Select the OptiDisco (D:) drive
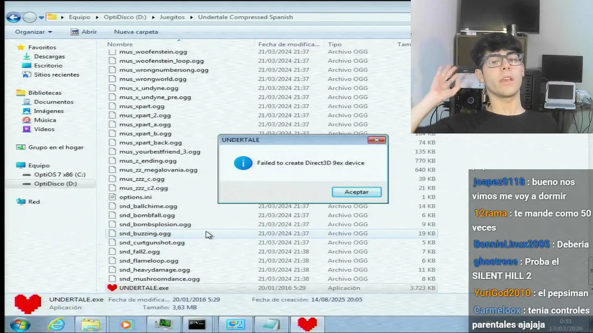 coord(55,184)
